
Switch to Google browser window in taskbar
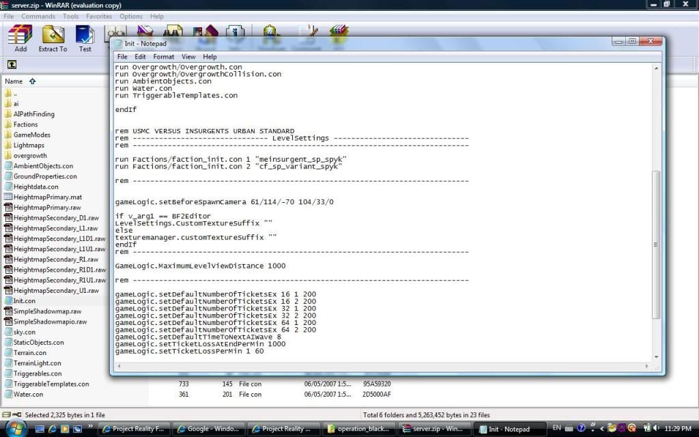pyautogui.click(x=208, y=429)
